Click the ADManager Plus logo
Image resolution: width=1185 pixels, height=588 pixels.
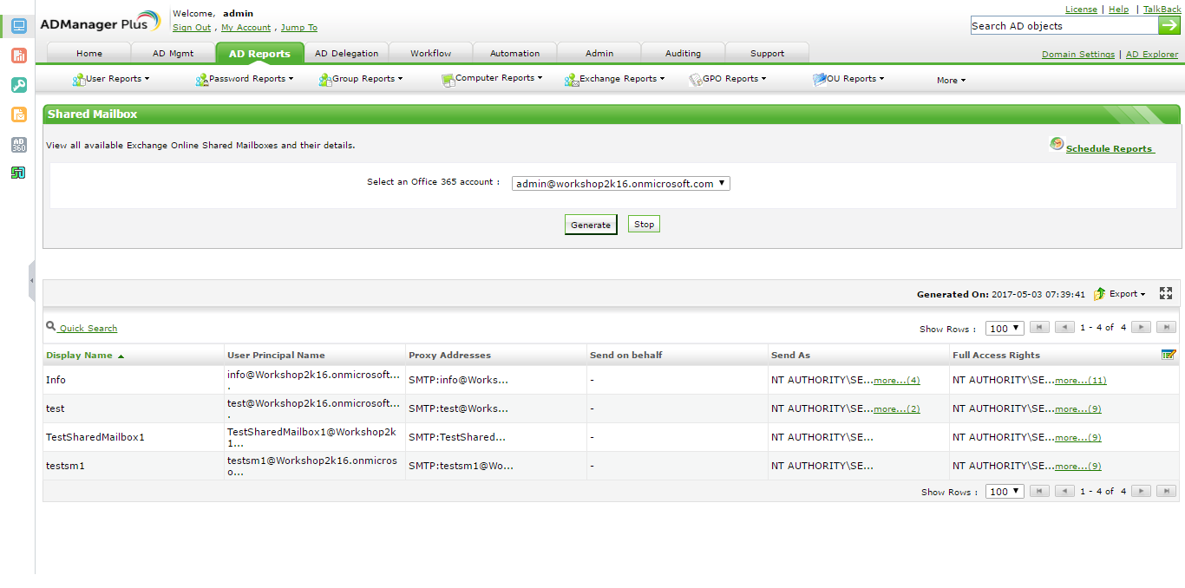(x=101, y=23)
